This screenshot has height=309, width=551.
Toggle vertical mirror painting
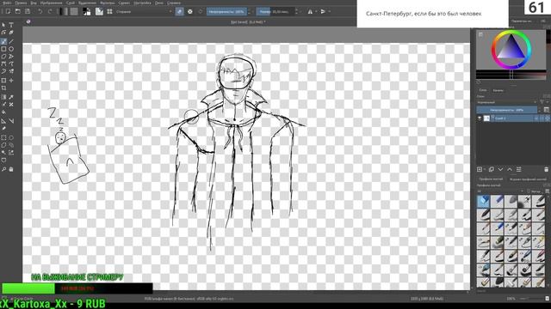coord(324,11)
